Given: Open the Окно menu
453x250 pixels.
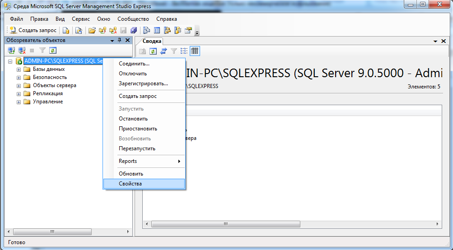Looking at the screenshot, I should 103,19.
